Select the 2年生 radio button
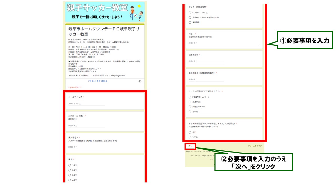The image size is (336, 189). pos(70,170)
